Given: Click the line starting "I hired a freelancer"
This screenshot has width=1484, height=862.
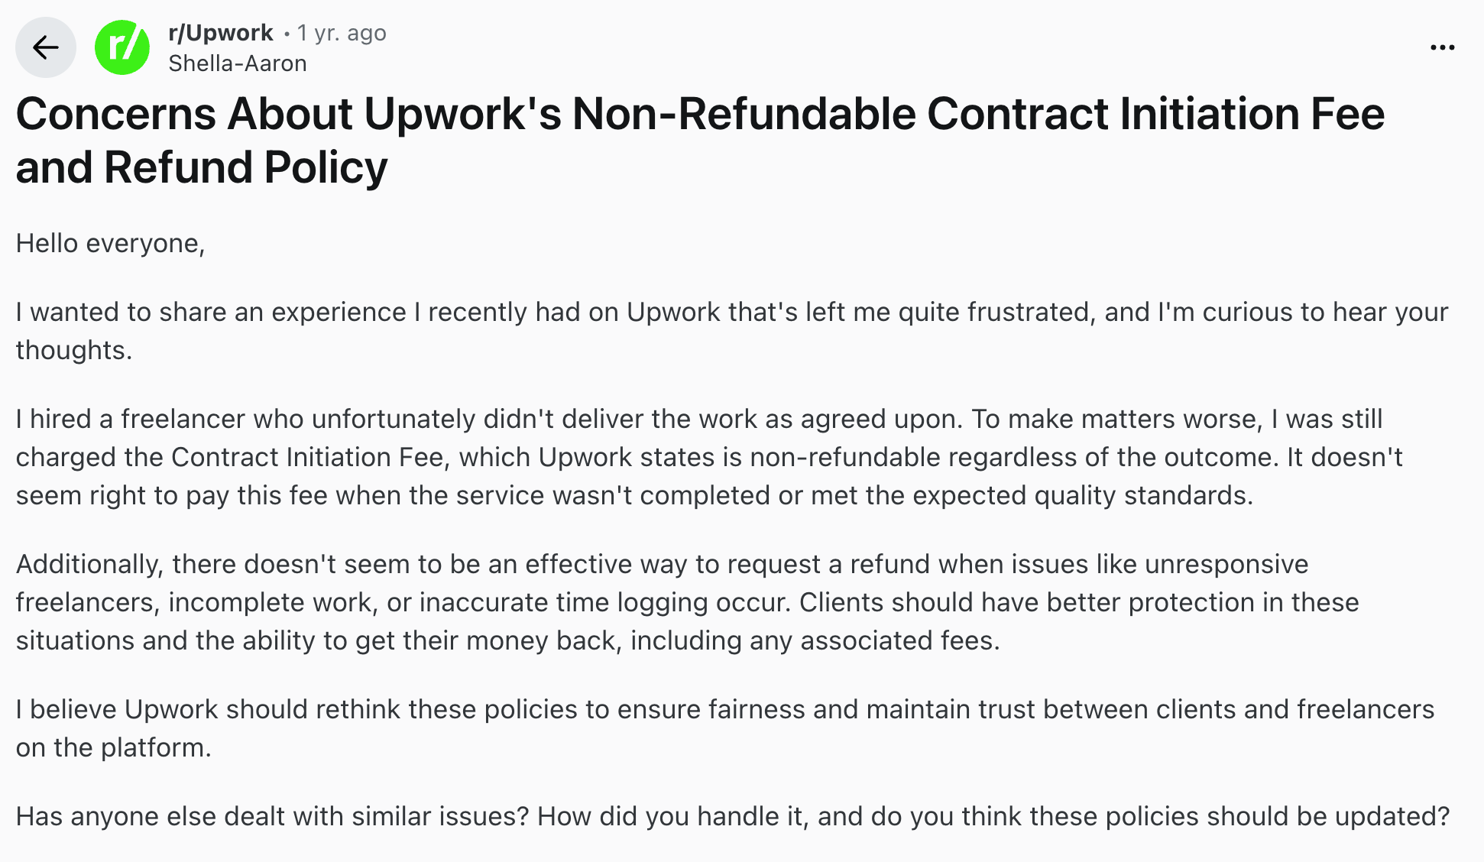Looking at the screenshot, I should coord(698,419).
